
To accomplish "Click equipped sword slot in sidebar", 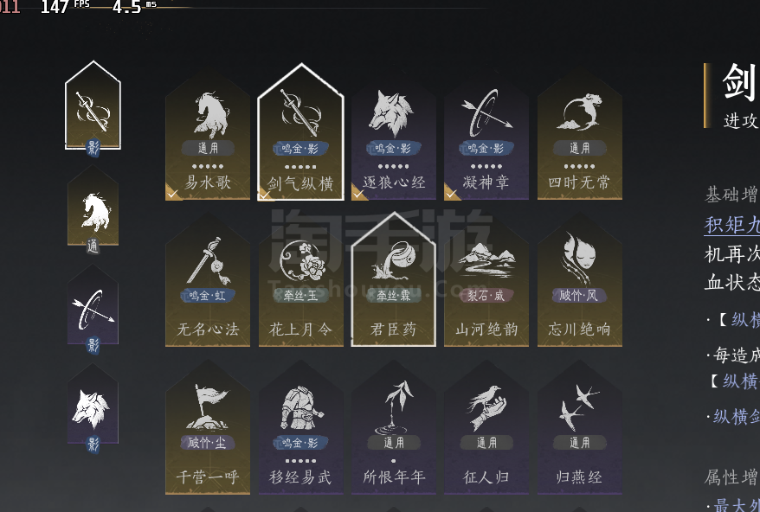I will (93, 107).
